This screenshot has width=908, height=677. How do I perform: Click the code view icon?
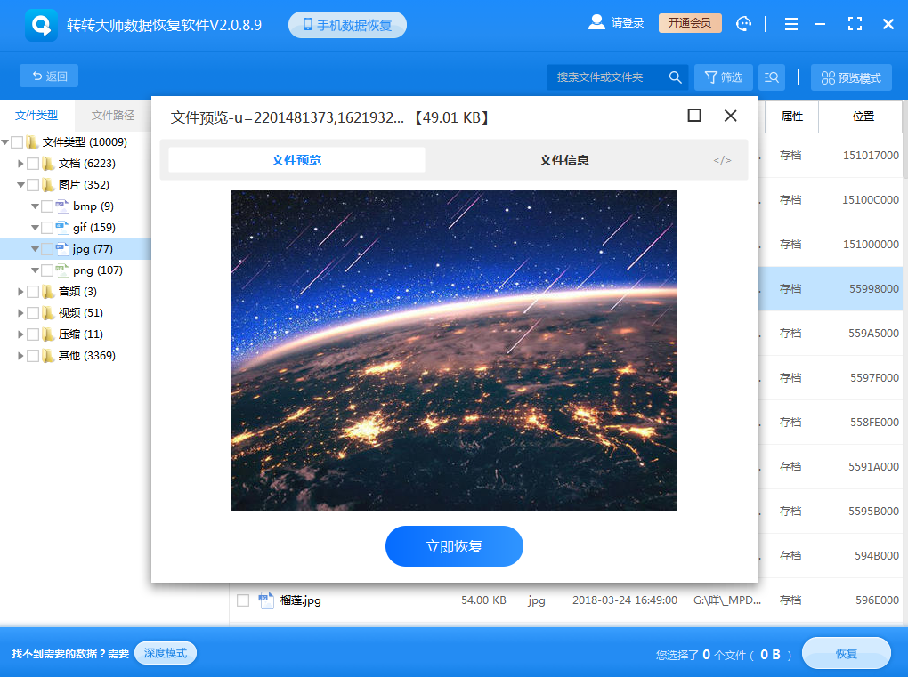(x=722, y=160)
